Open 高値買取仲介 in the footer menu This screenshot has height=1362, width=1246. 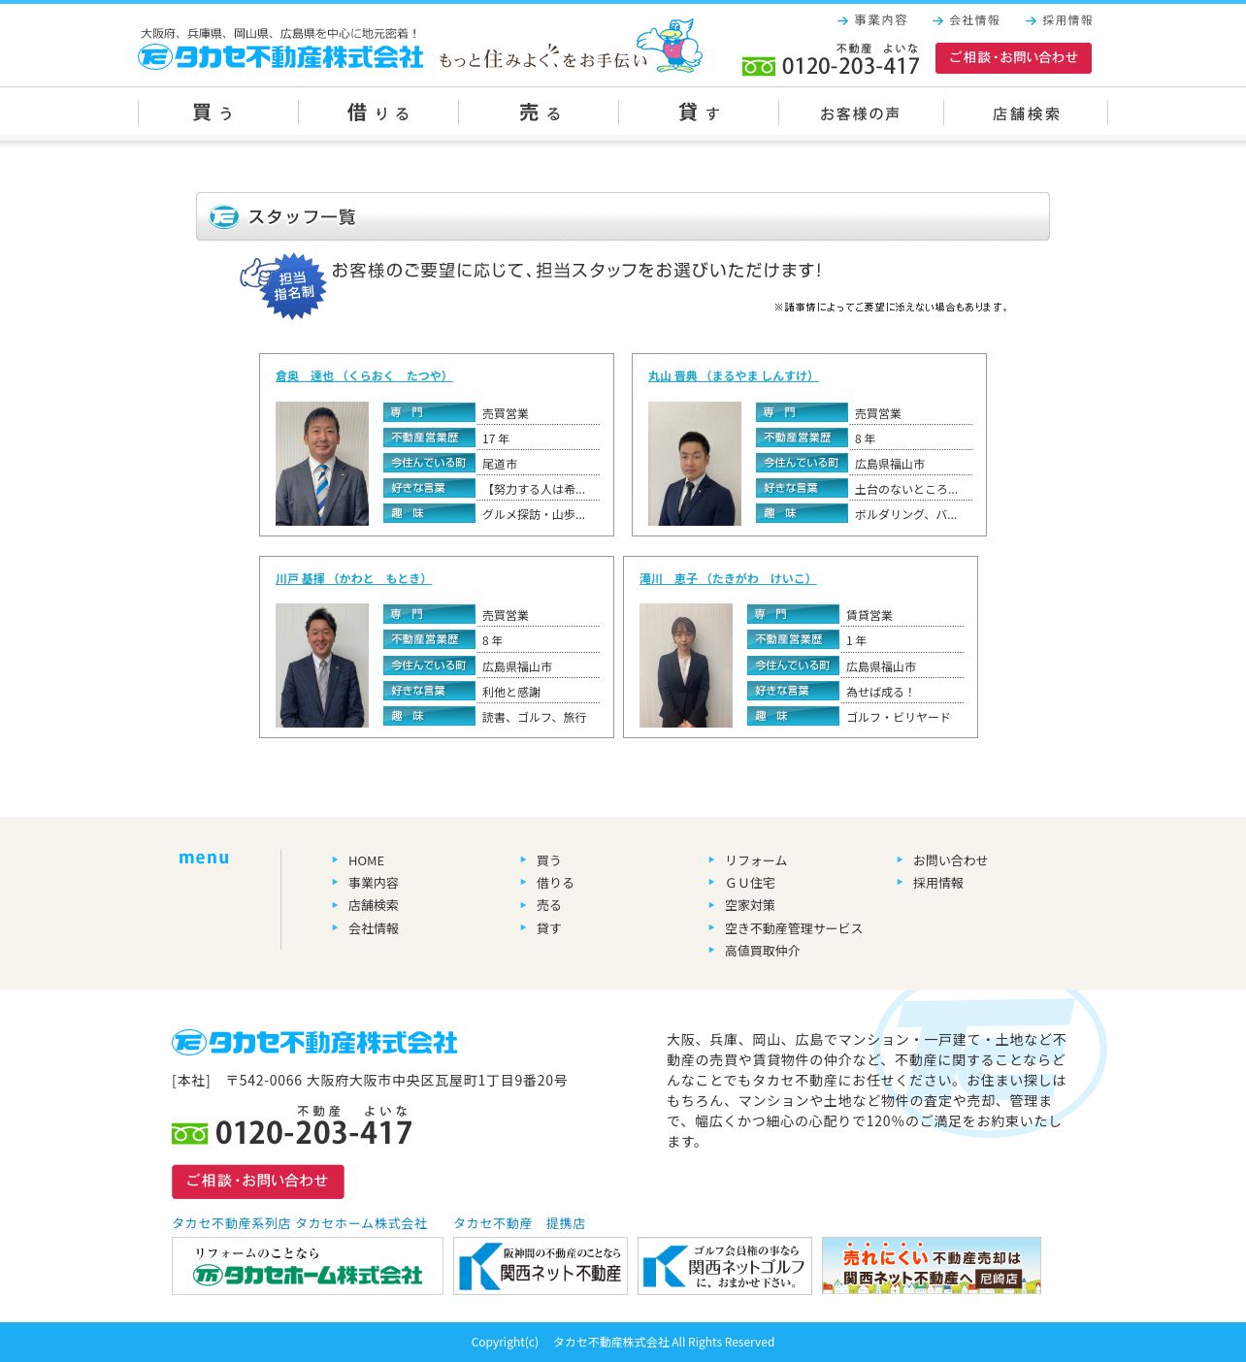coord(763,952)
